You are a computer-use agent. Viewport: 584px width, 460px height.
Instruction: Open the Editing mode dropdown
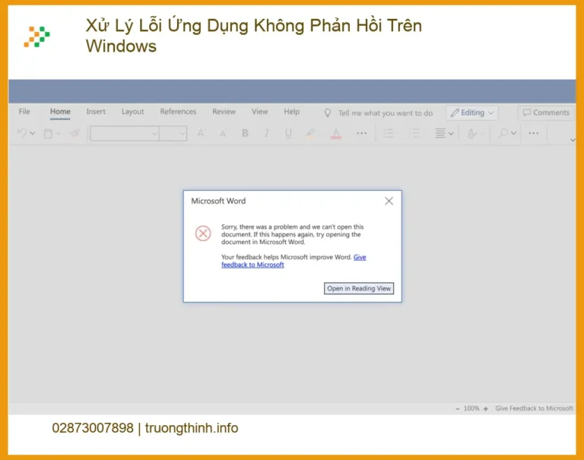(x=472, y=113)
